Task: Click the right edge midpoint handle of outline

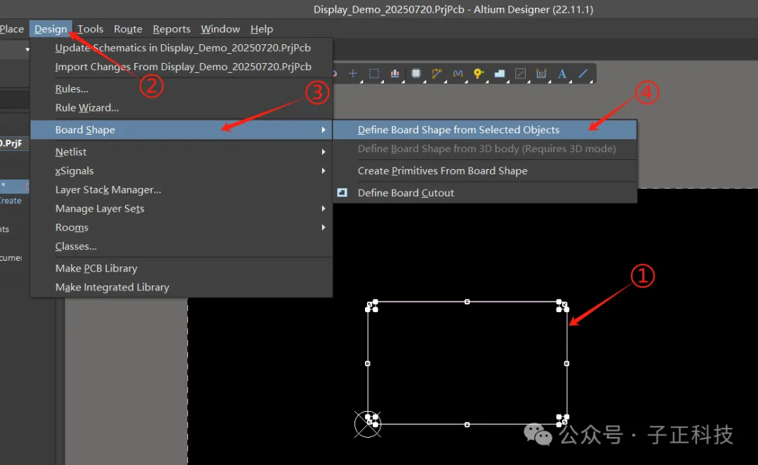Action: click(566, 363)
